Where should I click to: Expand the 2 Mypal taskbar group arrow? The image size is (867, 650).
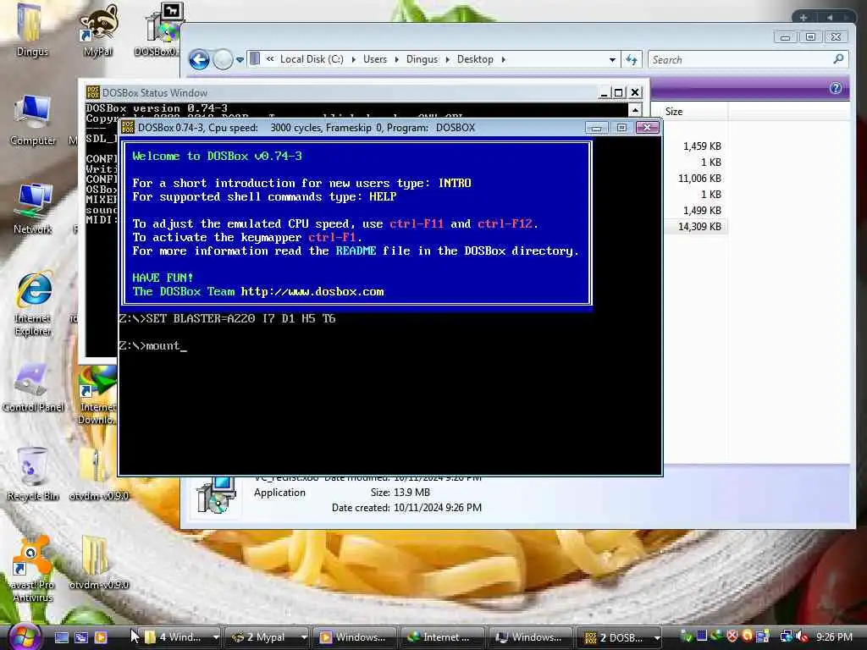[304, 637]
